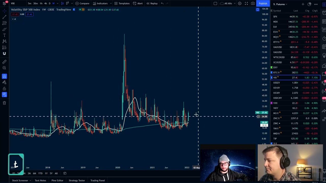Set range to 6M
The image size is (326, 183).
(34, 173)
